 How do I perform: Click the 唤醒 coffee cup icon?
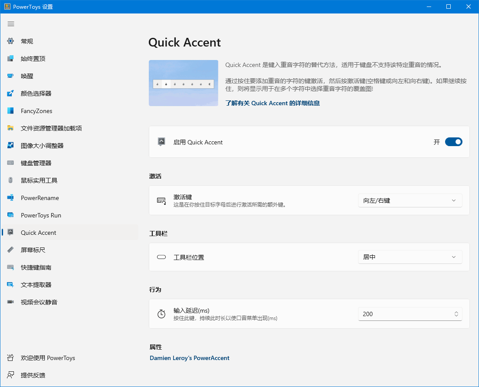10,76
